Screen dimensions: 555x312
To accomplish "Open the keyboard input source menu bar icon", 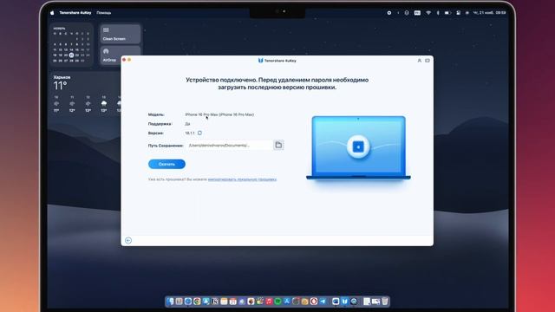I will [417, 13].
